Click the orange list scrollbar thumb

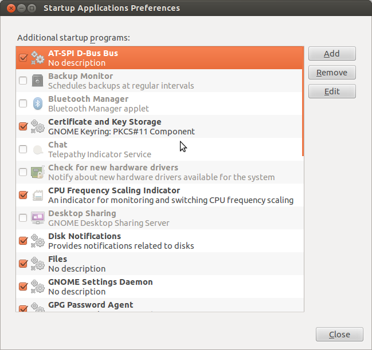tap(303, 102)
